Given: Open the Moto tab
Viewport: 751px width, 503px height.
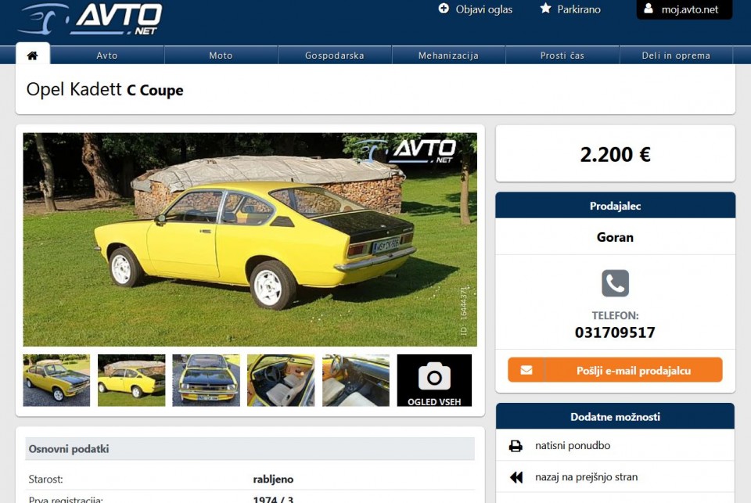Looking at the screenshot, I should [x=221, y=55].
